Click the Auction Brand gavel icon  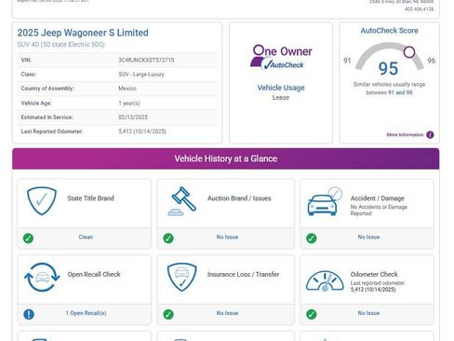pyautogui.click(x=182, y=201)
